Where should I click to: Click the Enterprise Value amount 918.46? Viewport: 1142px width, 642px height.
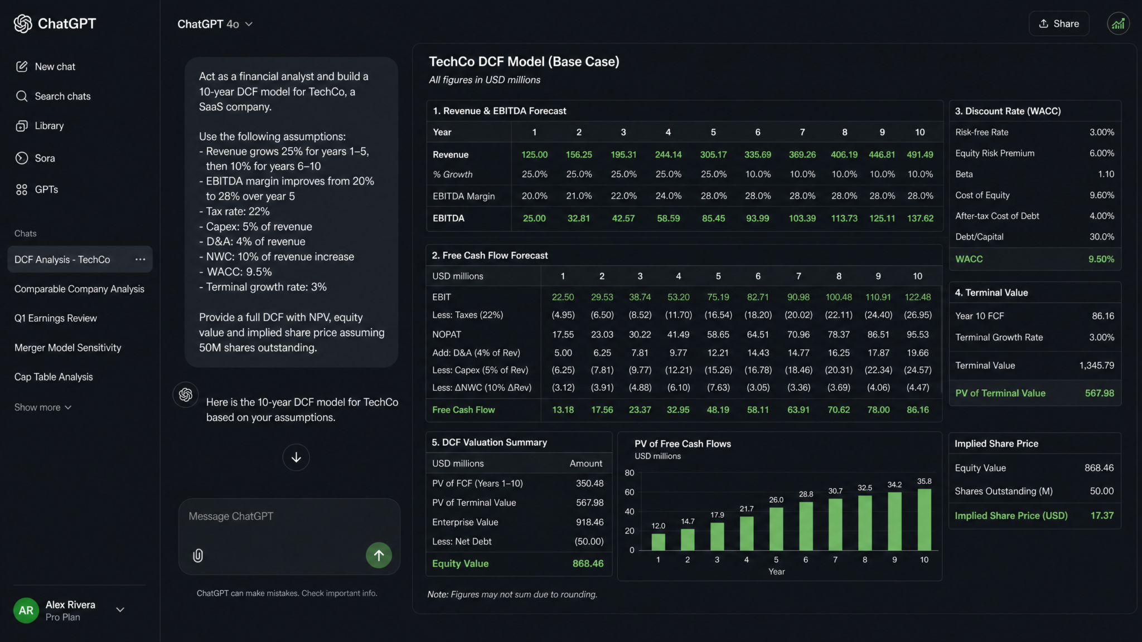589,522
